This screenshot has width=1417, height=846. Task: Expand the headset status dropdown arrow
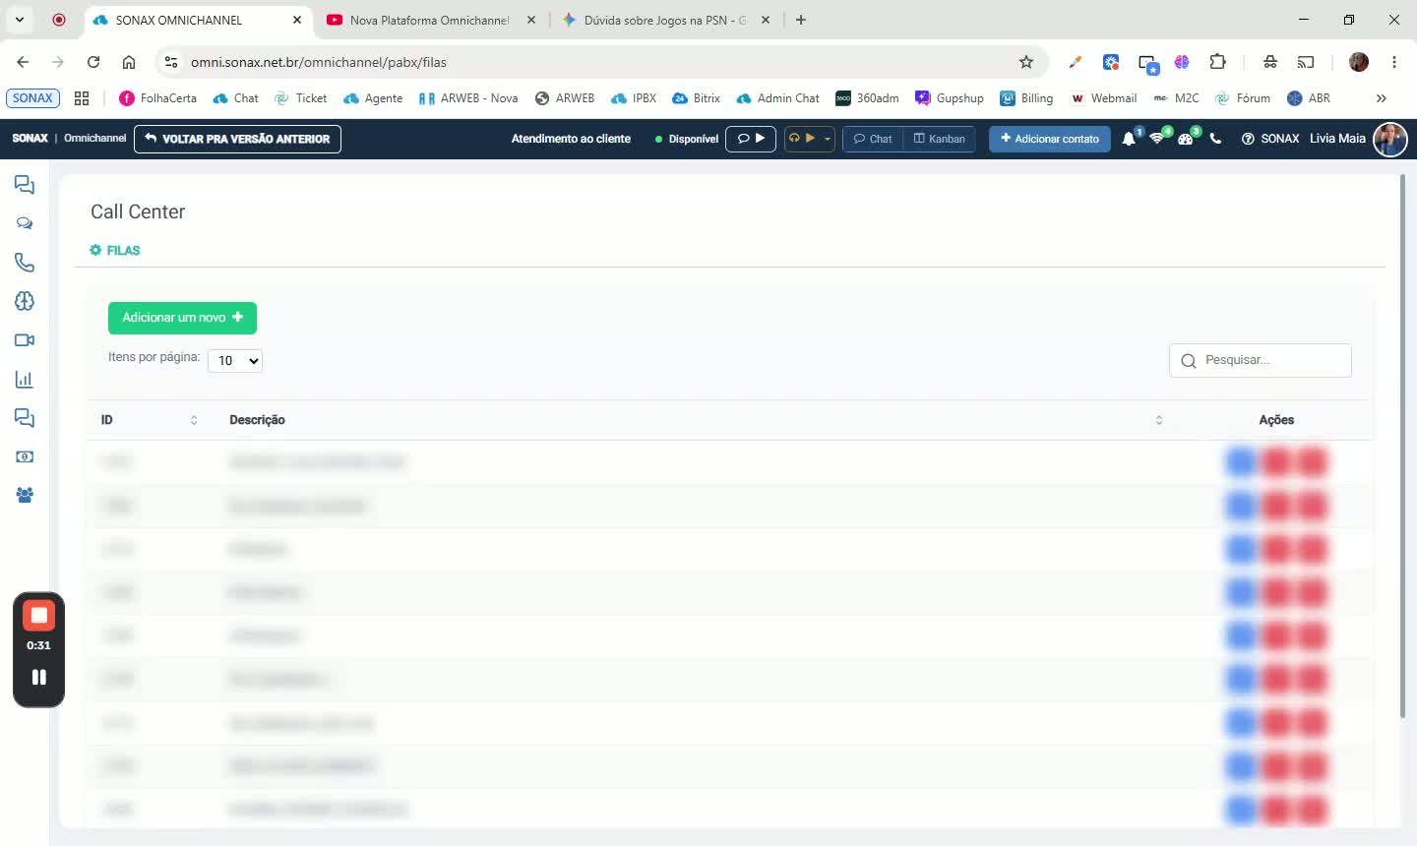click(x=828, y=139)
